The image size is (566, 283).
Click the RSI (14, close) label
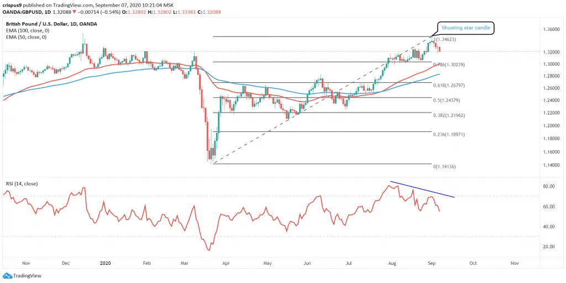(x=22, y=184)
